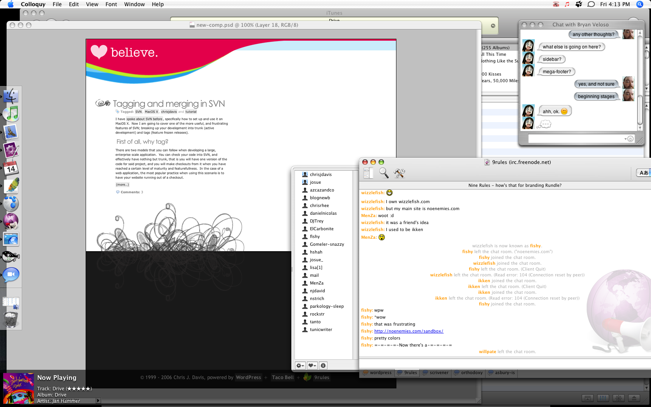Switch to asbury-is chat tab
This screenshot has height=407, width=651.
[x=501, y=373]
